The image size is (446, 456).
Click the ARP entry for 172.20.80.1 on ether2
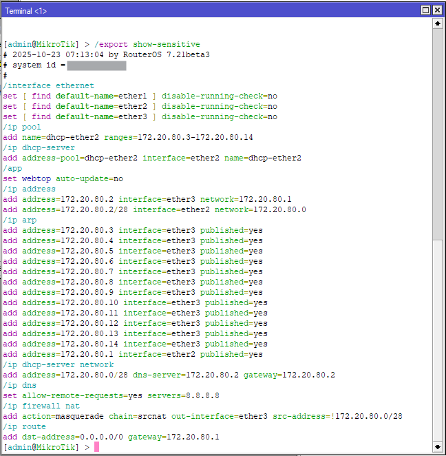(133, 354)
